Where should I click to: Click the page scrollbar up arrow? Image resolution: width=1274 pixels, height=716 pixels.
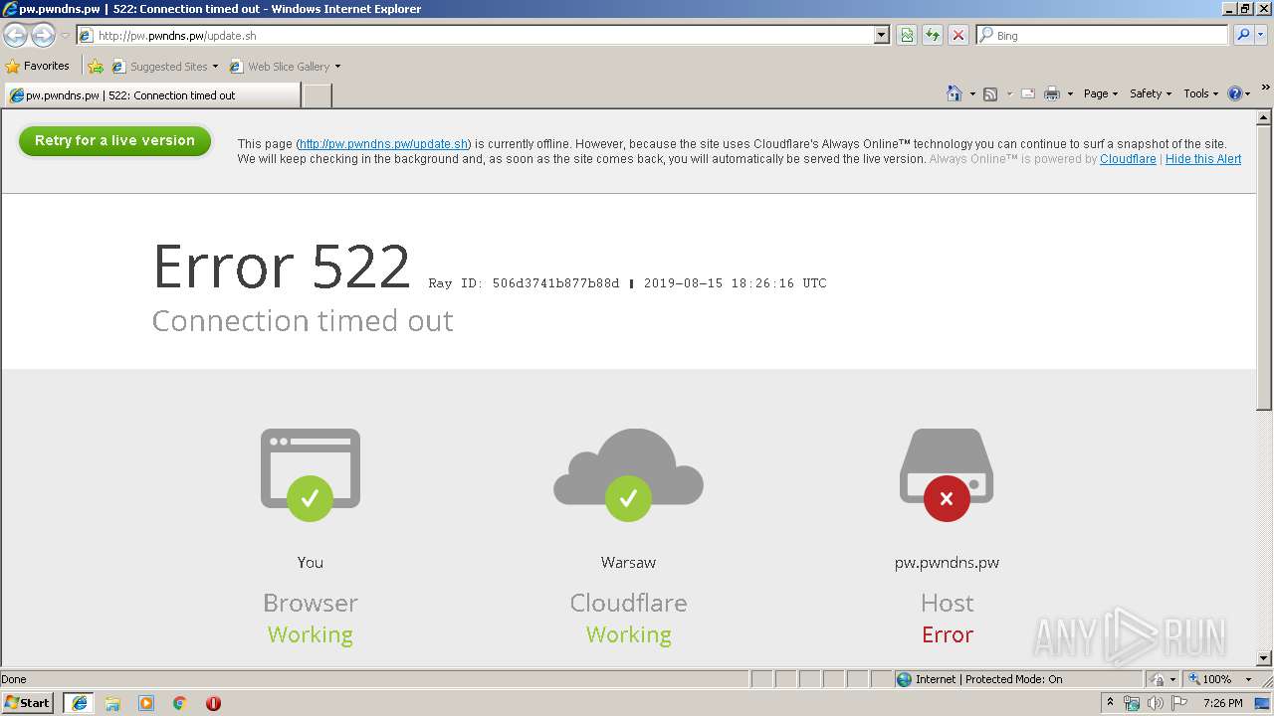tap(1264, 118)
